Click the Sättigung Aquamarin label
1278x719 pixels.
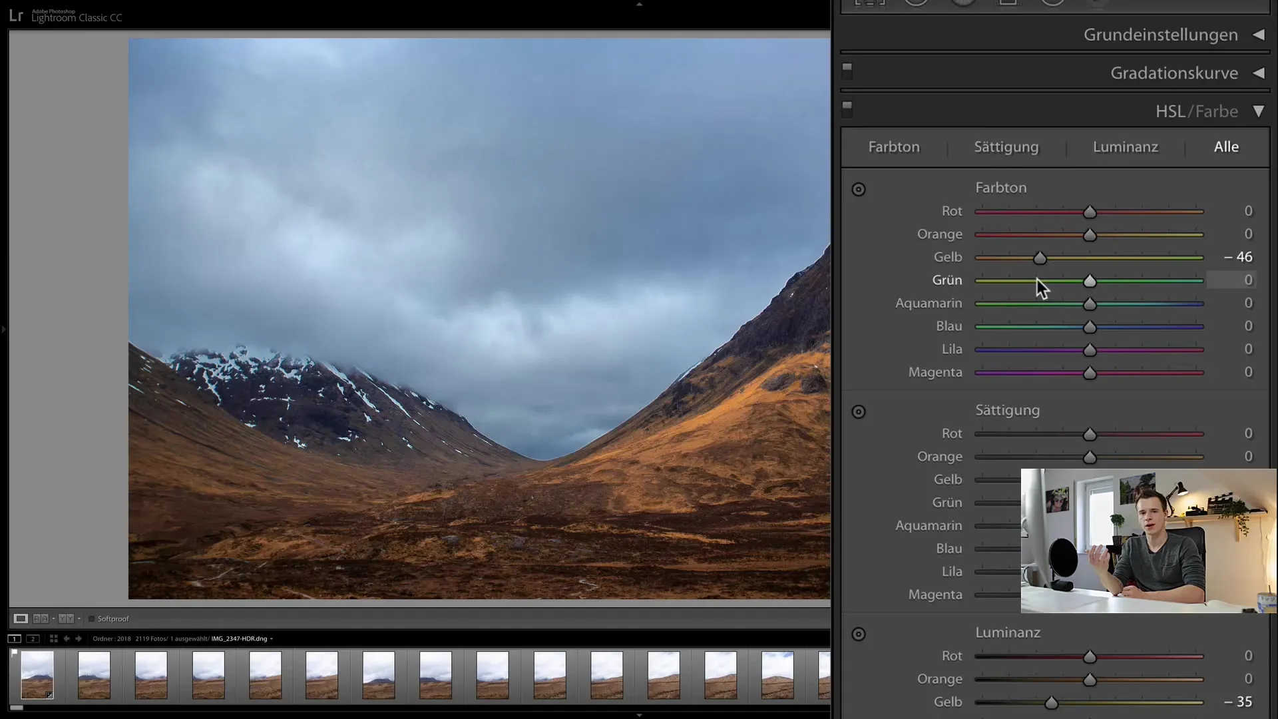point(929,526)
